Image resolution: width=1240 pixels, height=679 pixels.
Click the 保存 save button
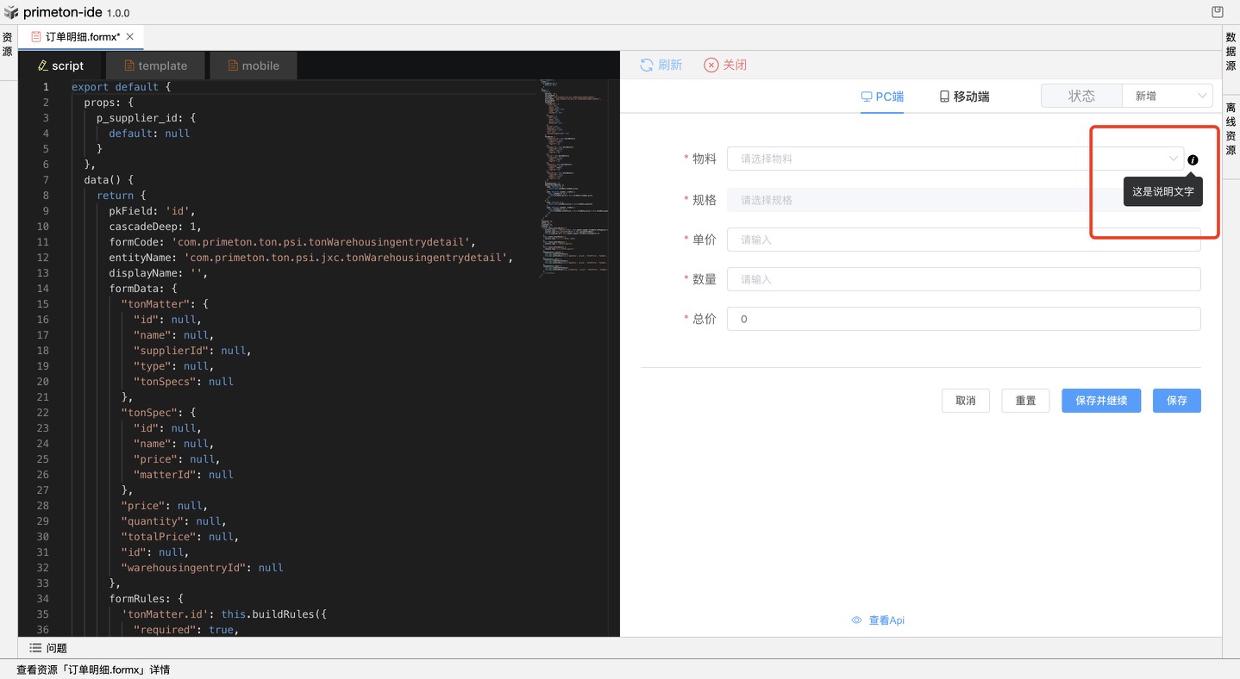coord(1176,400)
